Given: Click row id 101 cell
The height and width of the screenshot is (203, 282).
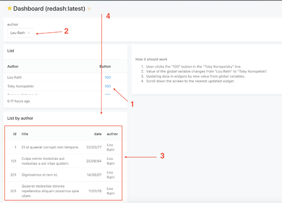Looking at the screenshot, I should tap(14, 161).
